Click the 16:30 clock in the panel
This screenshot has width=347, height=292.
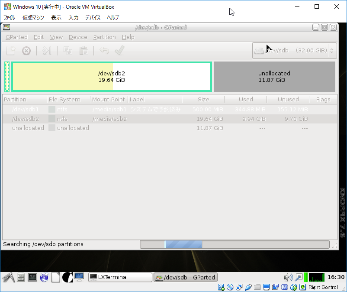336,277
